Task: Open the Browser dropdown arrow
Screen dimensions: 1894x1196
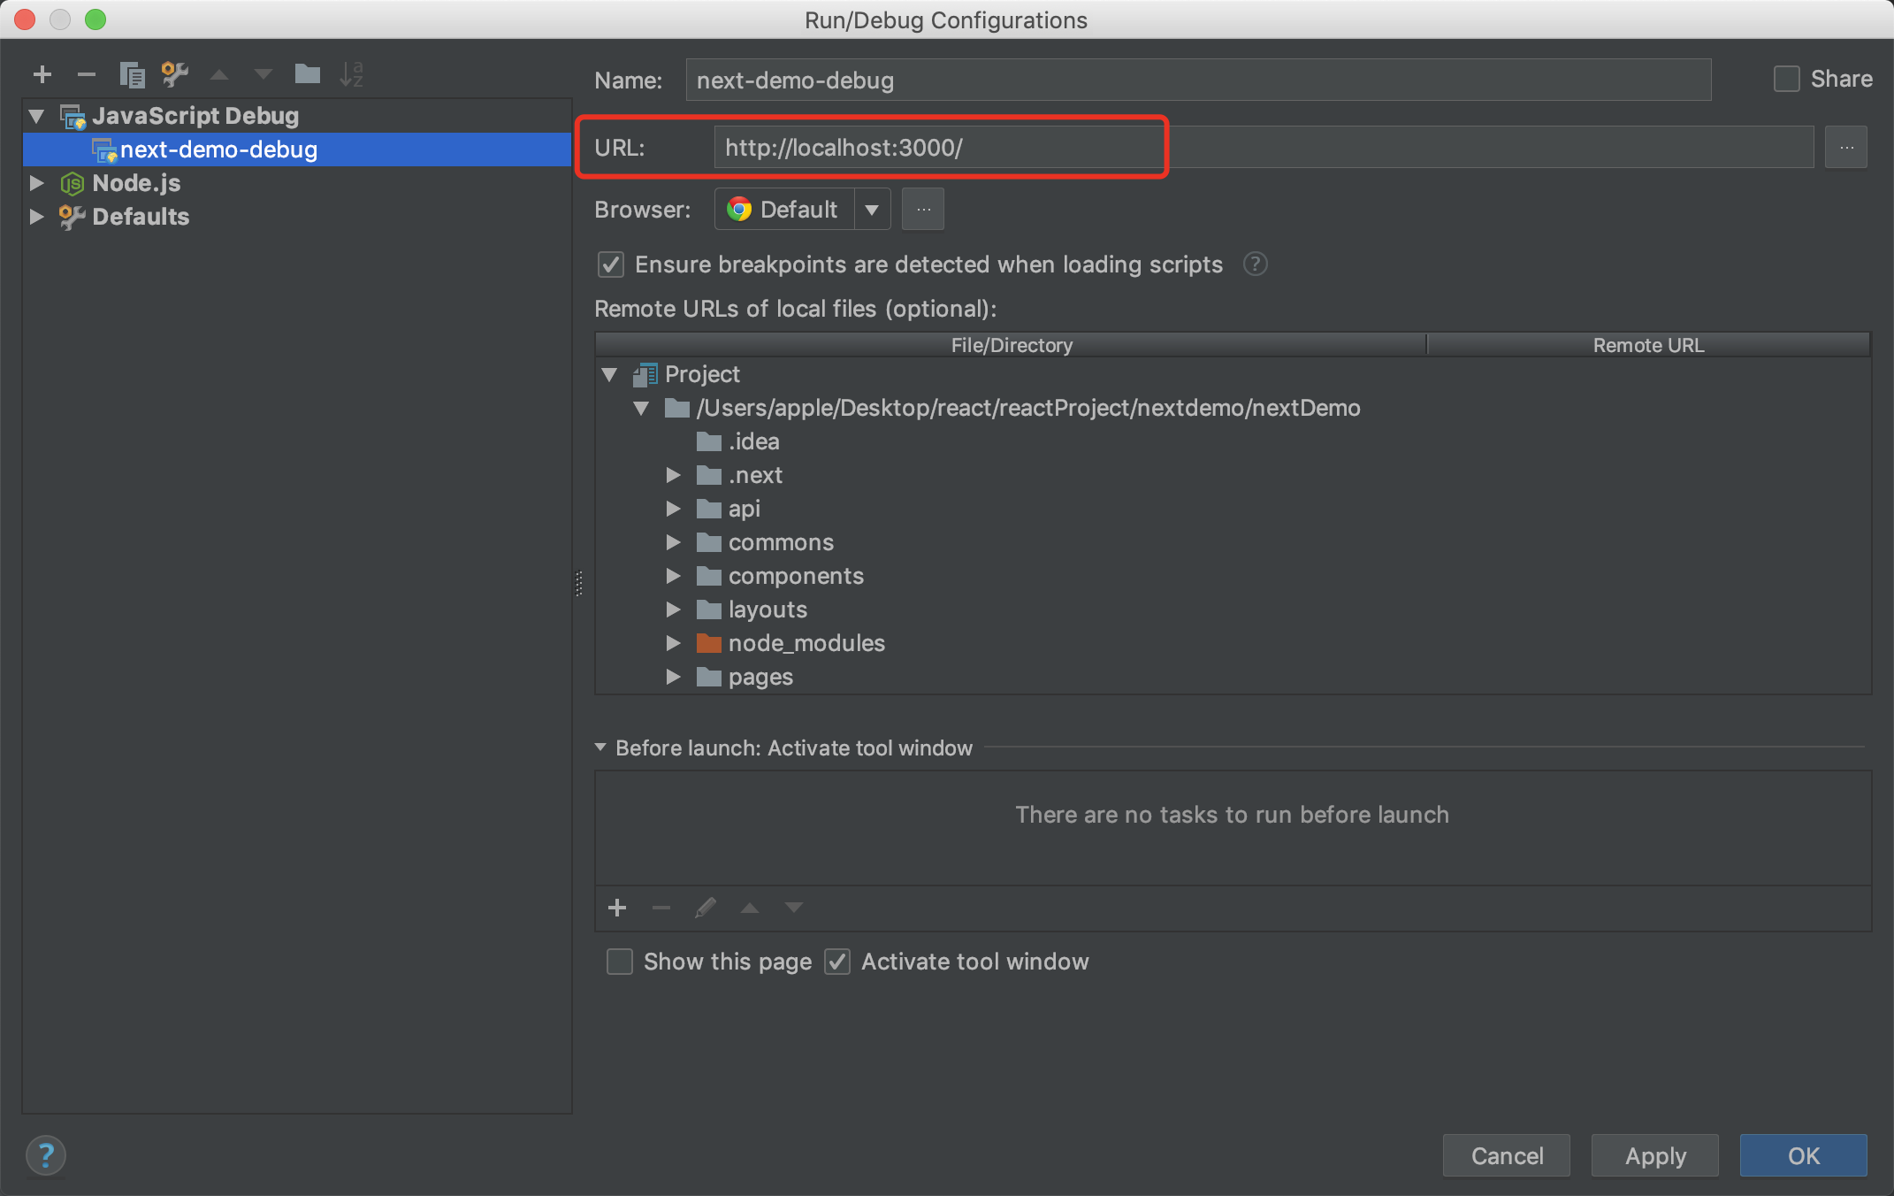Action: pyautogui.click(x=872, y=210)
